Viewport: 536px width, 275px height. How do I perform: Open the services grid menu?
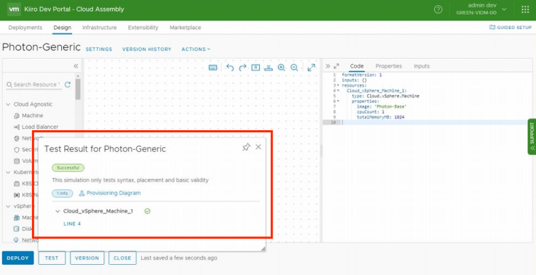point(525,9)
